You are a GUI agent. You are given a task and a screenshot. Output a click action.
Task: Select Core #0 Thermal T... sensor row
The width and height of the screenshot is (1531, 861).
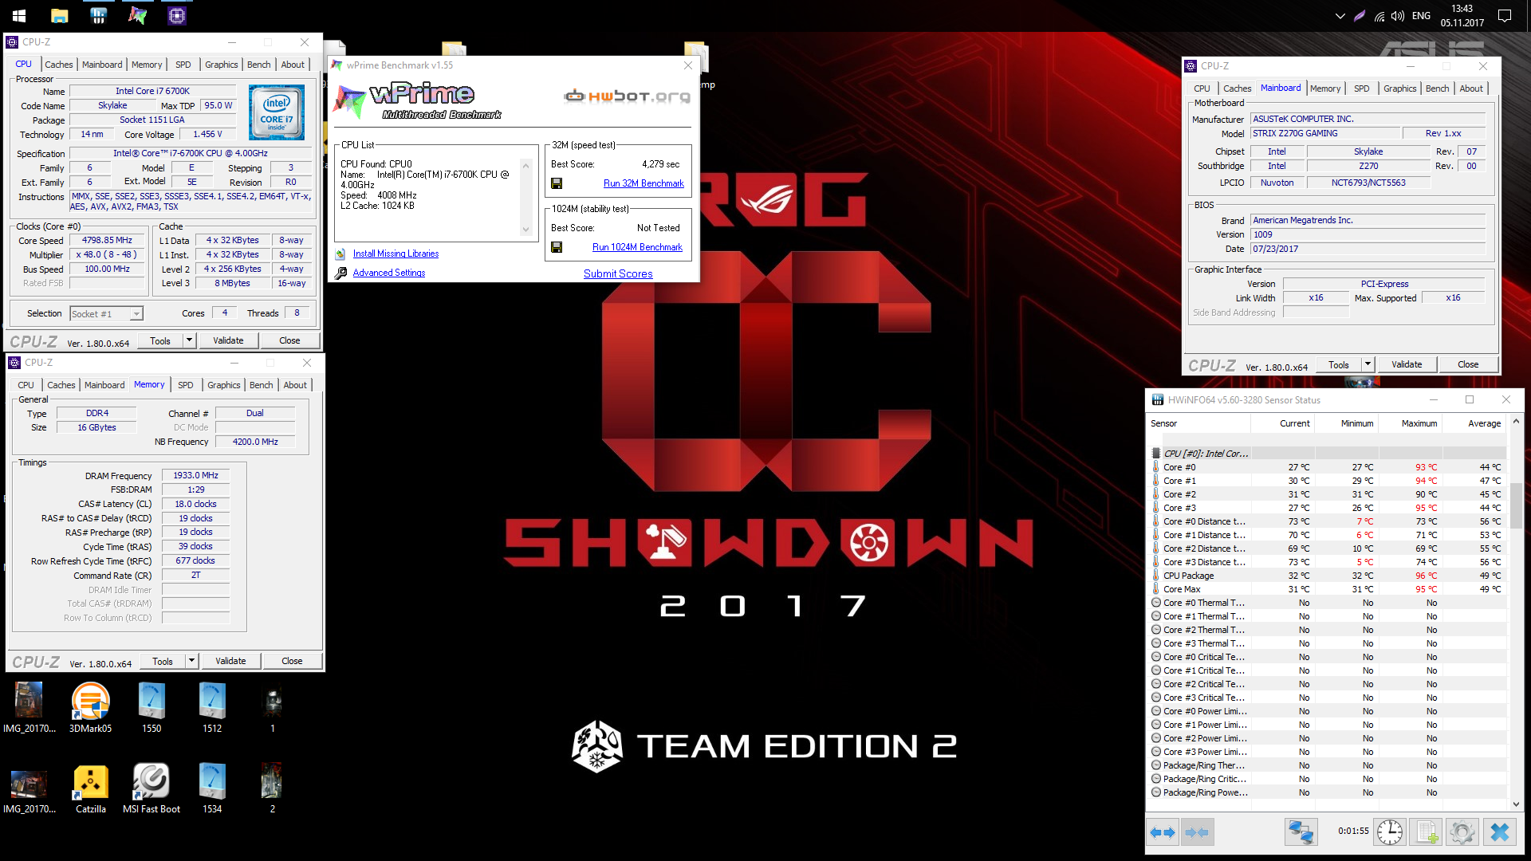(x=1328, y=603)
